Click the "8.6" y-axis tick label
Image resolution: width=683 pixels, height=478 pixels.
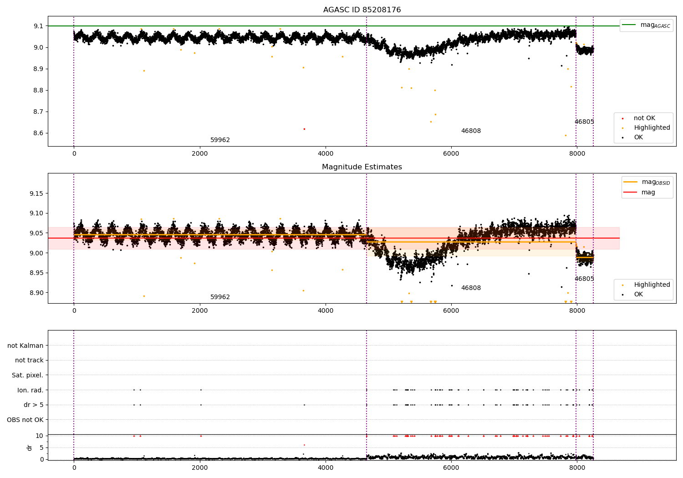(x=39, y=133)
